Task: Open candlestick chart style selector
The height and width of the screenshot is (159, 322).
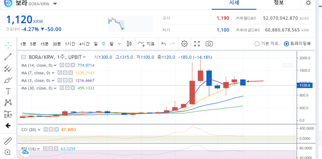Action: (129, 44)
